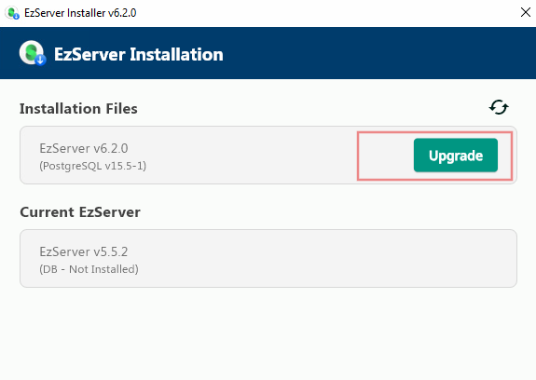
Task: Click the EzServer logo in the blue header
Action: pos(33,53)
